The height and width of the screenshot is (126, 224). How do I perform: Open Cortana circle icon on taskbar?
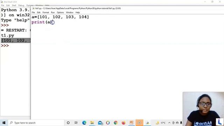click(x=68, y=123)
